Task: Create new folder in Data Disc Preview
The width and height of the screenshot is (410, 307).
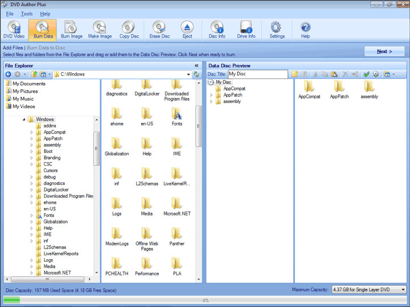Action: [295, 74]
